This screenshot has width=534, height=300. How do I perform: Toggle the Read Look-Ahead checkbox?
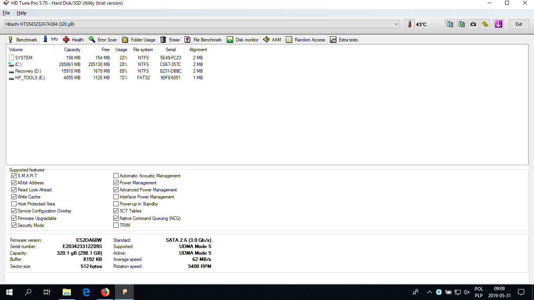tap(14, 190)
